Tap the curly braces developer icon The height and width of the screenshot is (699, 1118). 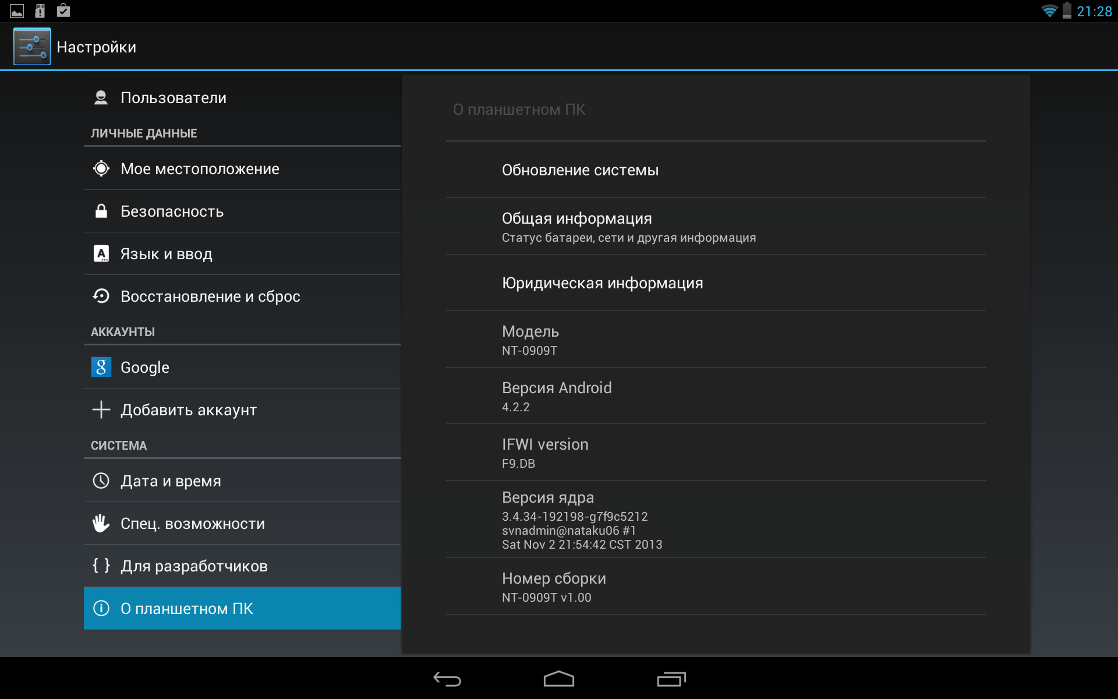click(101, 566)
